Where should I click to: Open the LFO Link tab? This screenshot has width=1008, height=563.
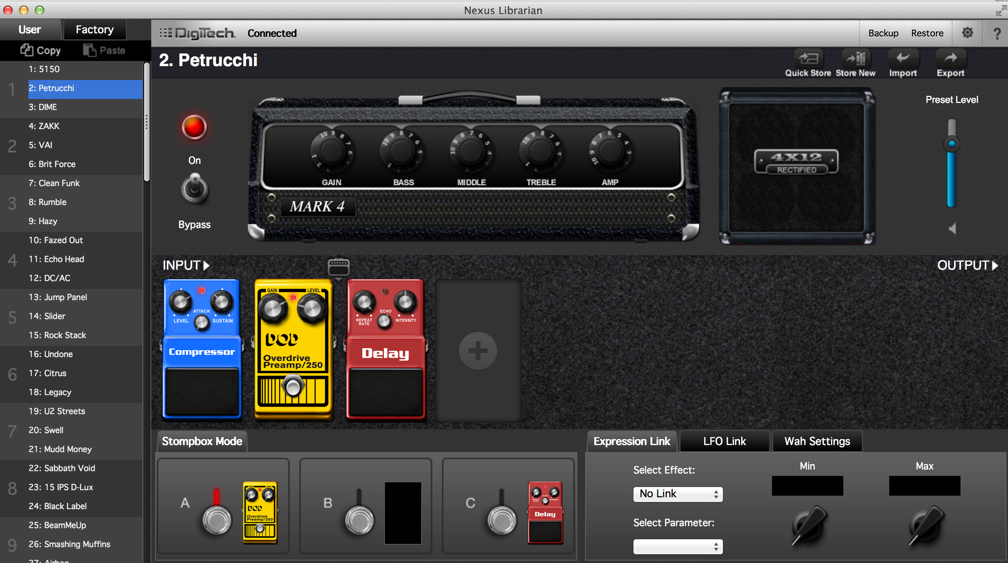725,441
